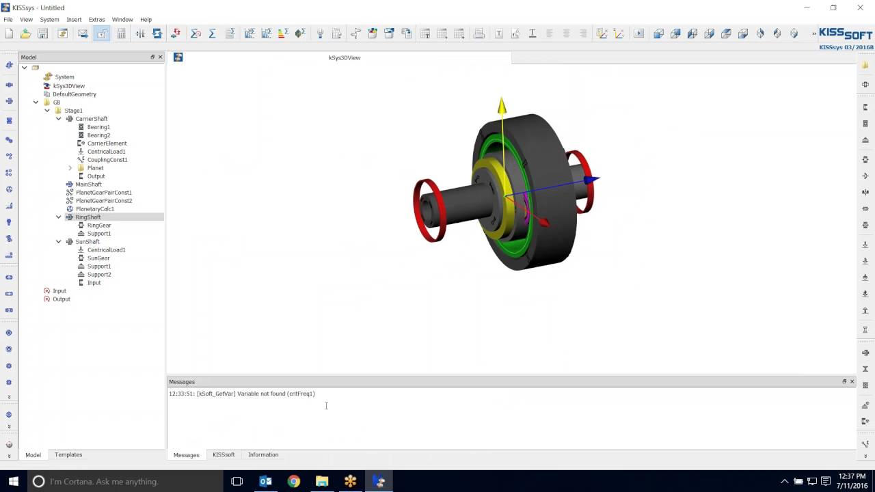Select DefaultGeometry in the tree
The width and height of the screenshot is (875, 492).
coord(75,94)
